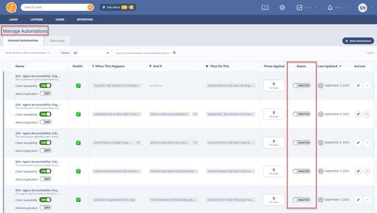
Task: Activate Inactive status for Lead communicated via text row
Action: click(302, 171)
